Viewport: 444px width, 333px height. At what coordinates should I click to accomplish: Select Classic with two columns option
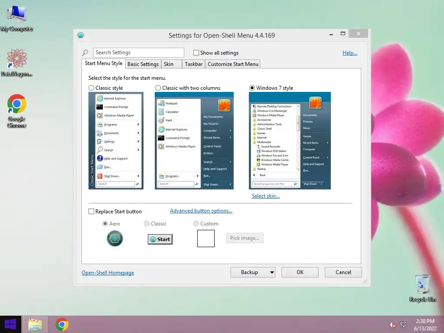click(x=158, y=88)
